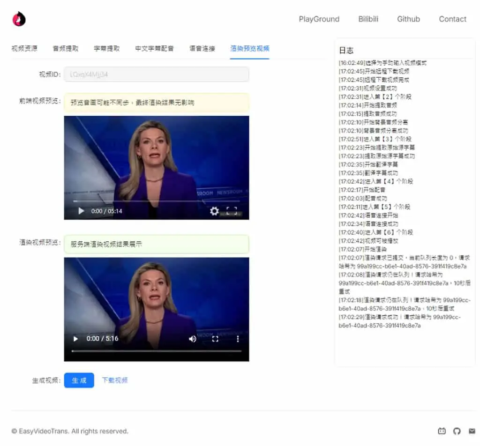The height and width of the screenshot is (446, 480).
Task: Click the mail icon in footer
Action: click(472, 431)
